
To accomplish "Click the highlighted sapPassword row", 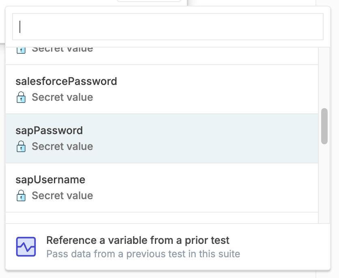I will pos(162,138).
